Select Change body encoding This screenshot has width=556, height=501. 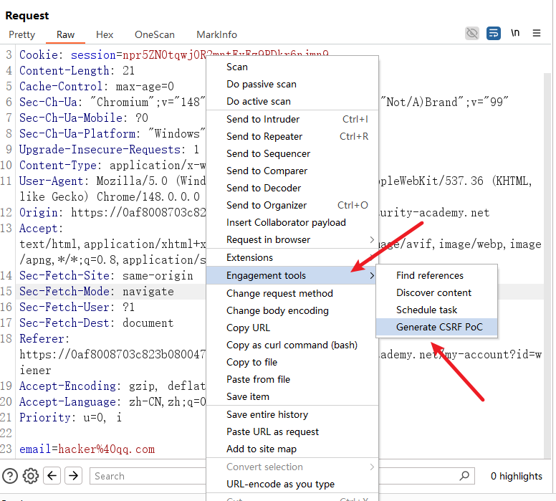(x=292, y=310)
